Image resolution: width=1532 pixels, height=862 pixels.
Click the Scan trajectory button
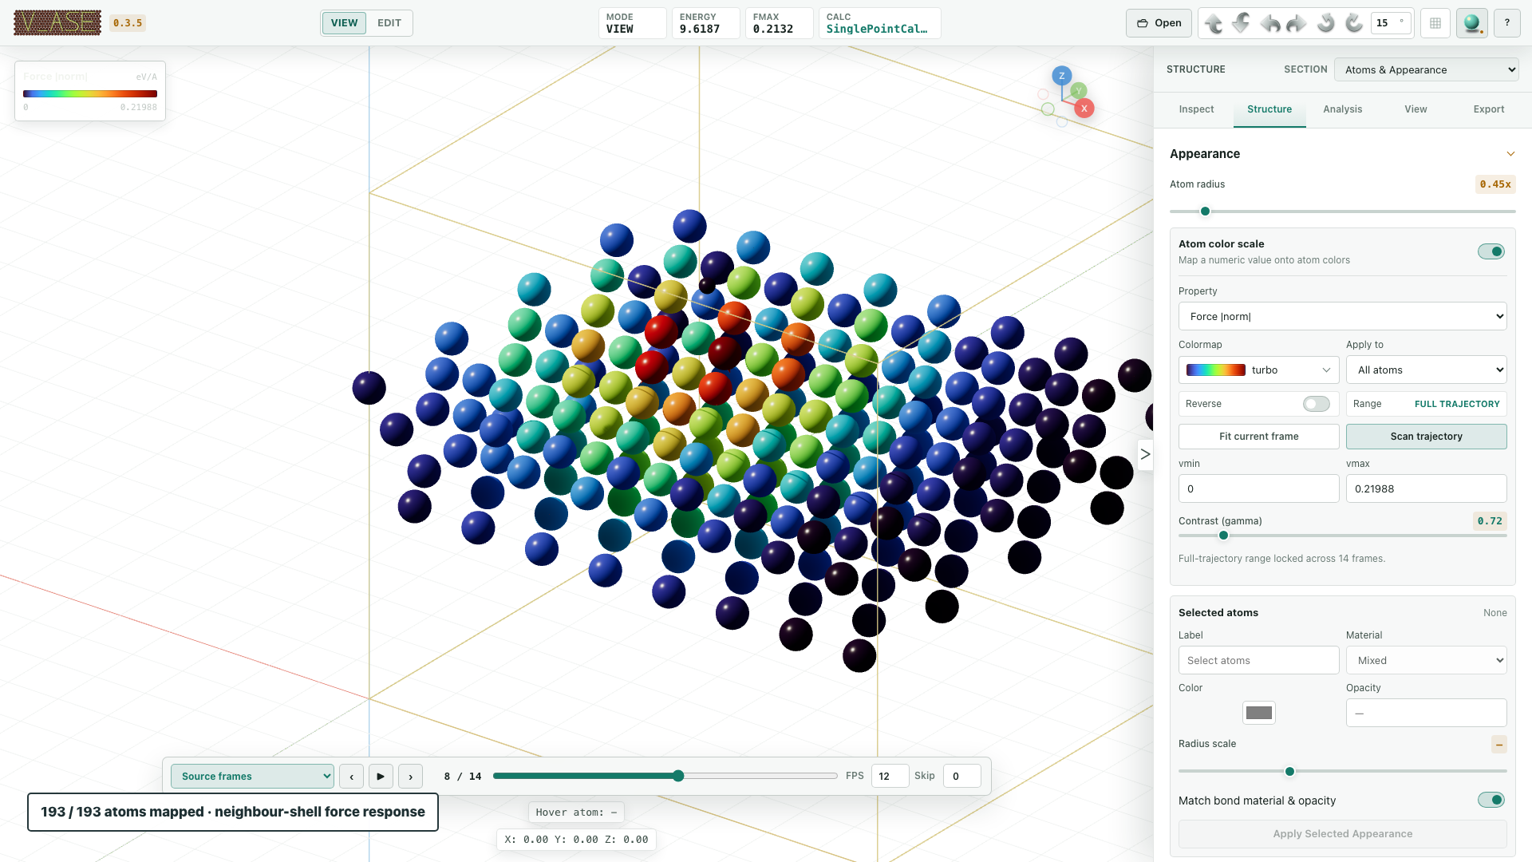(x=1427, y=437)
